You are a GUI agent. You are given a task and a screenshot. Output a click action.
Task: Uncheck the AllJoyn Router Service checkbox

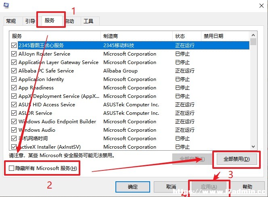point(14,54)
